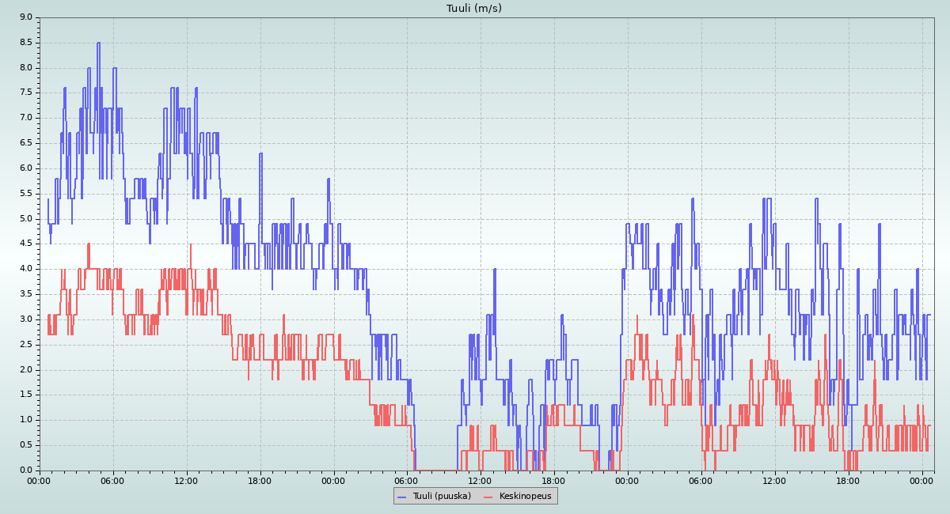Select the Tuuli (puuska) legend label
This screenshot has height=514, width=950.
[x=442, y=496]
